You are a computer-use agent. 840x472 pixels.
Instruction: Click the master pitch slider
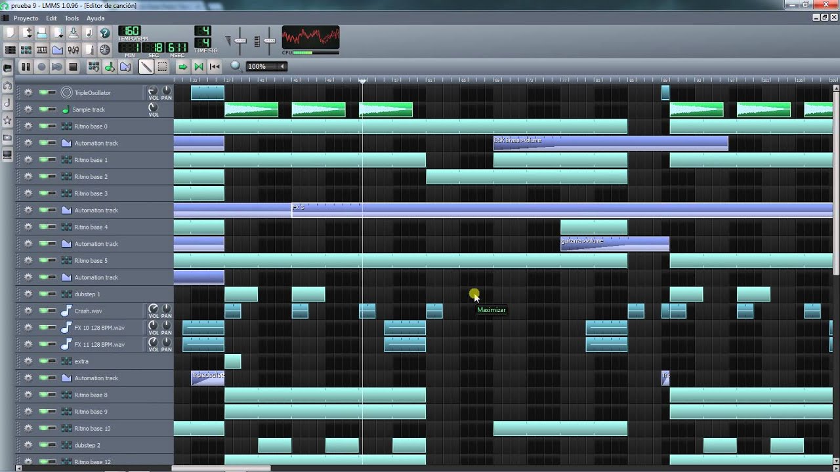point(268,41)
